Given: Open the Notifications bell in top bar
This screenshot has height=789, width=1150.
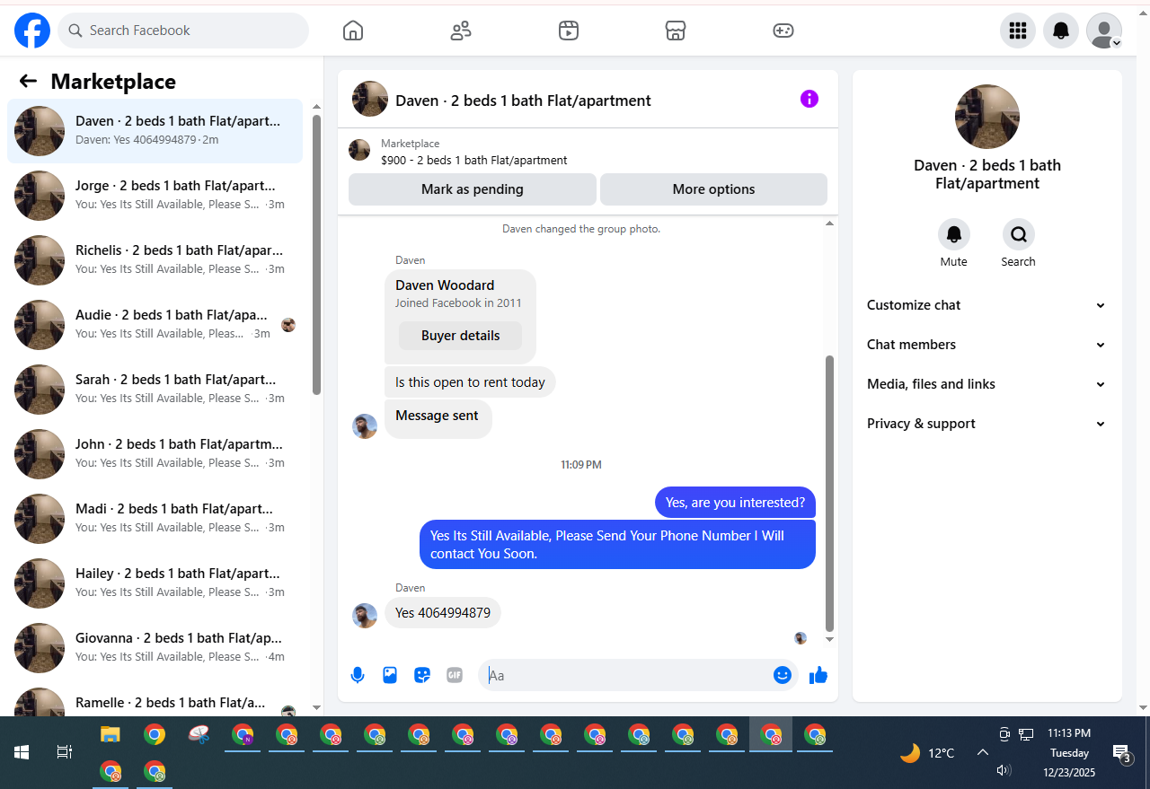Looking at the screenshot, I should pos(1061,31).
